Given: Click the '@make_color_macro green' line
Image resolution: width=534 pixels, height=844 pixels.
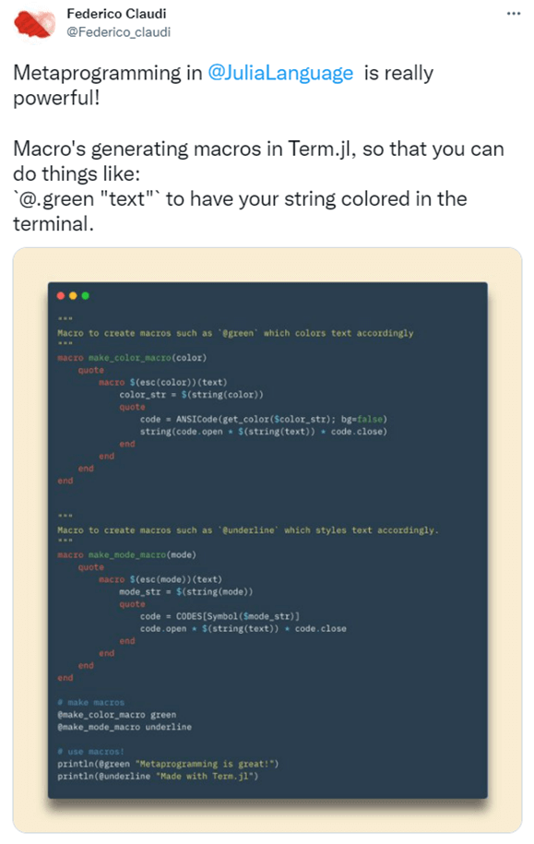Looking at the screenshot, I should coord(117,715).
